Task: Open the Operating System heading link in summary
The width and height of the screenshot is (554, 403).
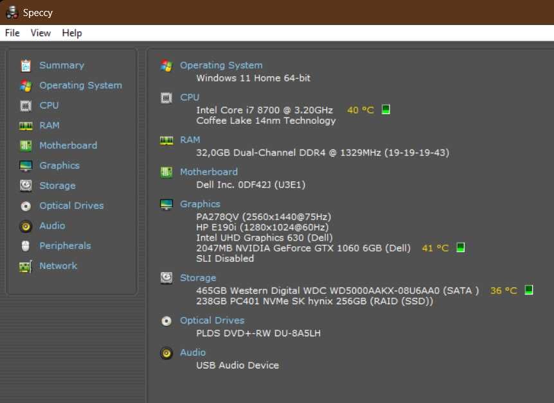Action: [x=221, y=65]
